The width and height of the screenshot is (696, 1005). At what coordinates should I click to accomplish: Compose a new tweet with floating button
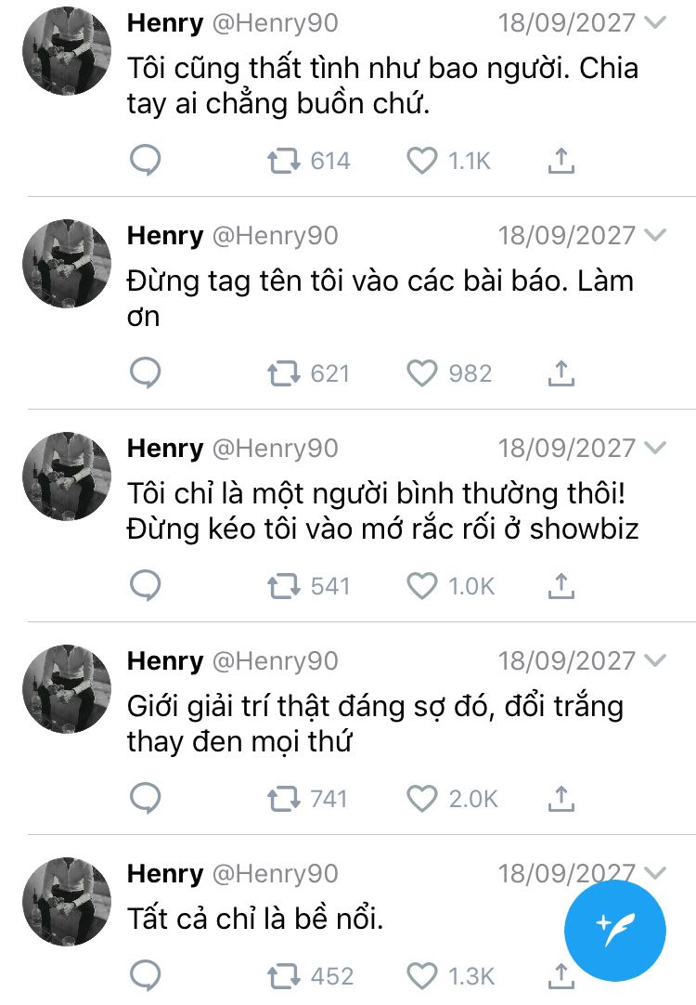(x=614, y=931)
